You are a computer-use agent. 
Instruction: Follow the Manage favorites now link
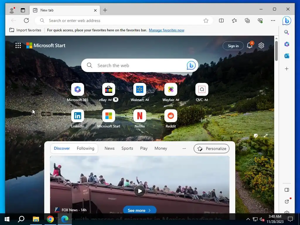tap(166, 30)
